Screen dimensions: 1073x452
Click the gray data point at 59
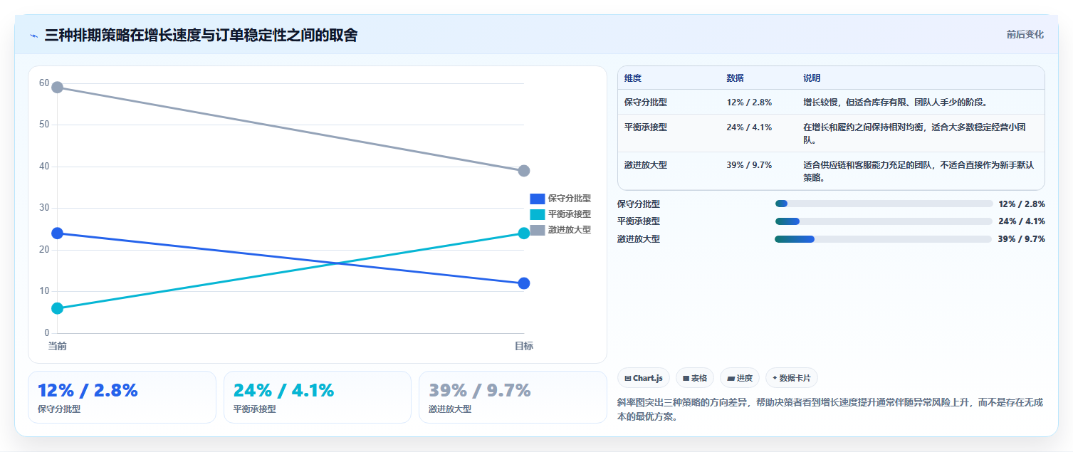[58, 88]
